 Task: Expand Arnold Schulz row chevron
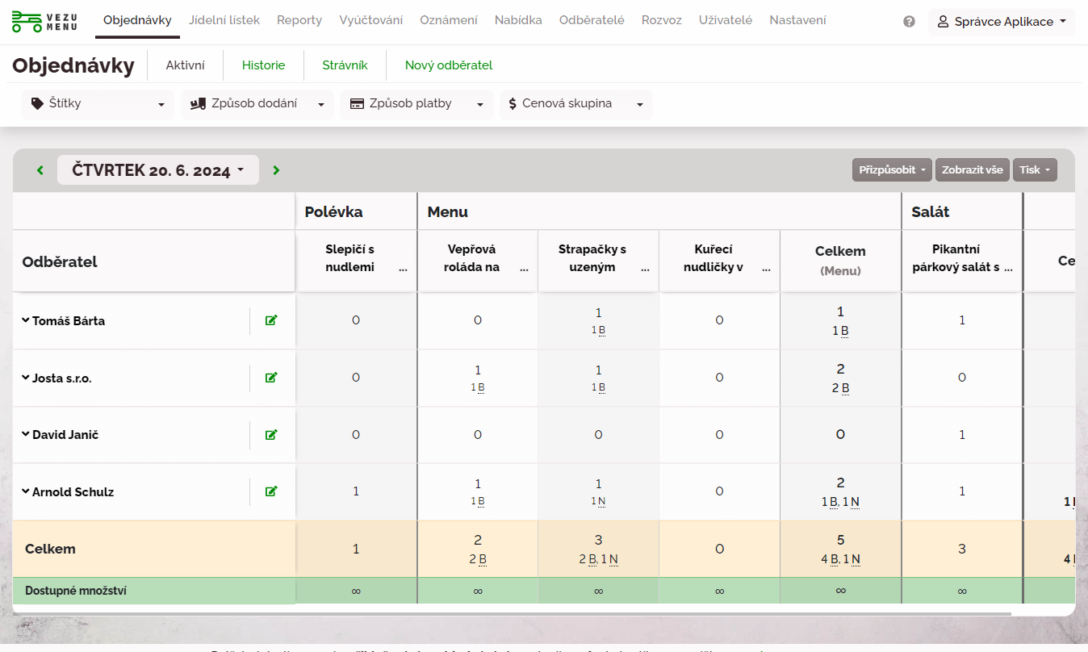point(26,491)
